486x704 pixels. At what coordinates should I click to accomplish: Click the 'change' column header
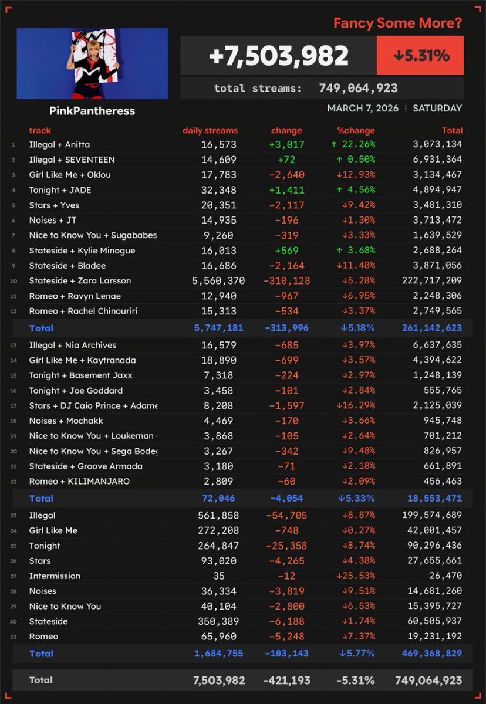286,131
